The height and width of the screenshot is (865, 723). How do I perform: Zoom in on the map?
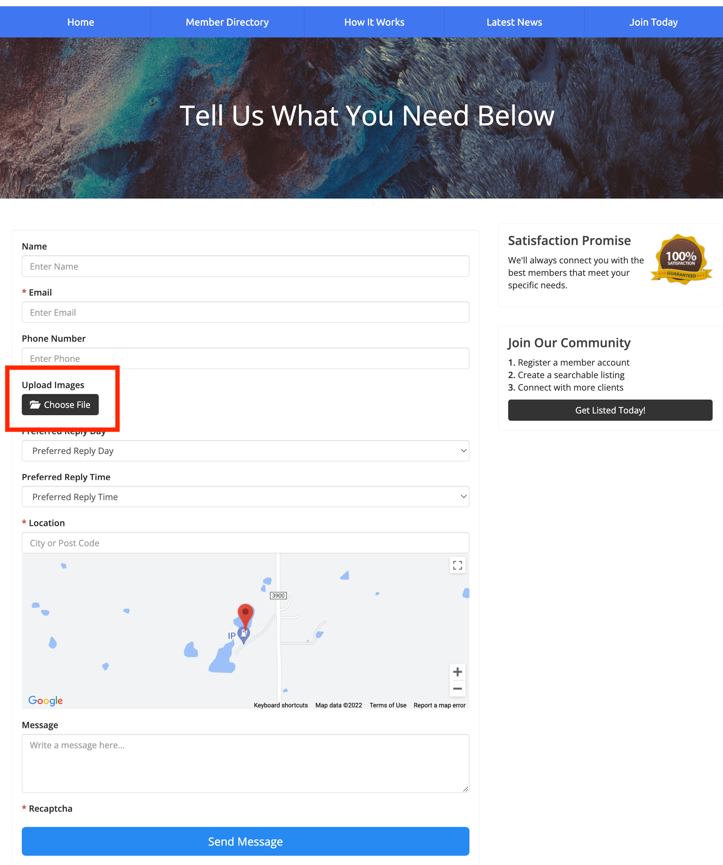(x=457, y=672)
